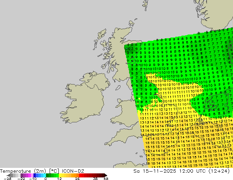Pick the yellow swatch on the color scale
Image resolution: width=233 pixels, height=180 pixels.
(60, 175)
